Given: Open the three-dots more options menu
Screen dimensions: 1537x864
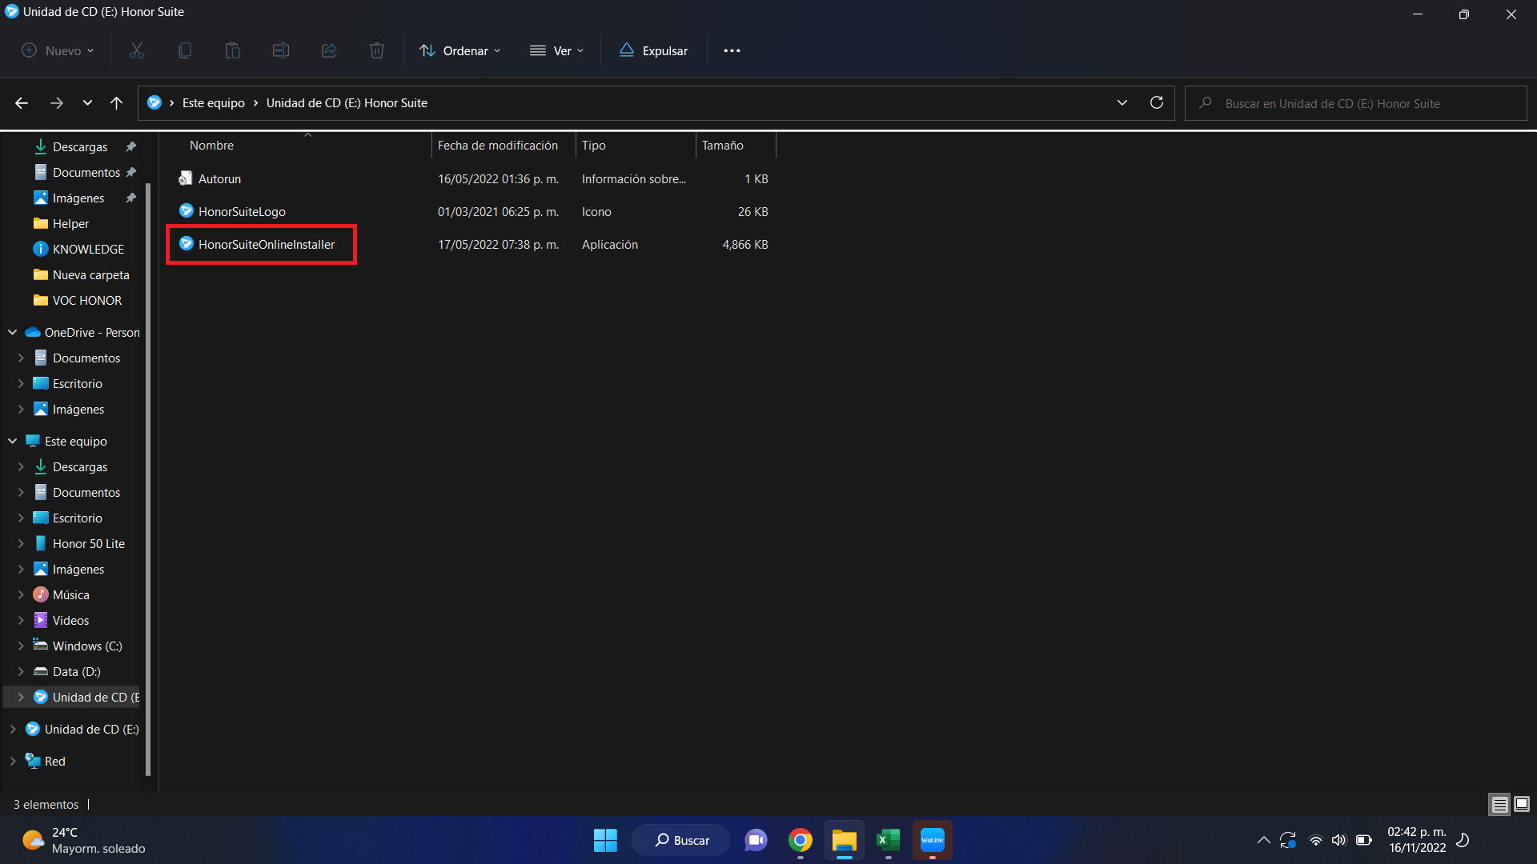Looking at the screenshot, I should coord(732,50).
